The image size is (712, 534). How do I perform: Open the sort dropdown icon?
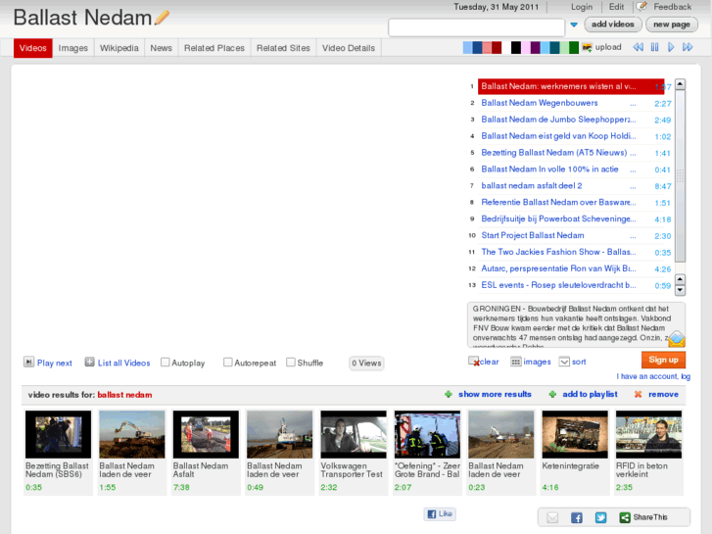pos(564,362)
